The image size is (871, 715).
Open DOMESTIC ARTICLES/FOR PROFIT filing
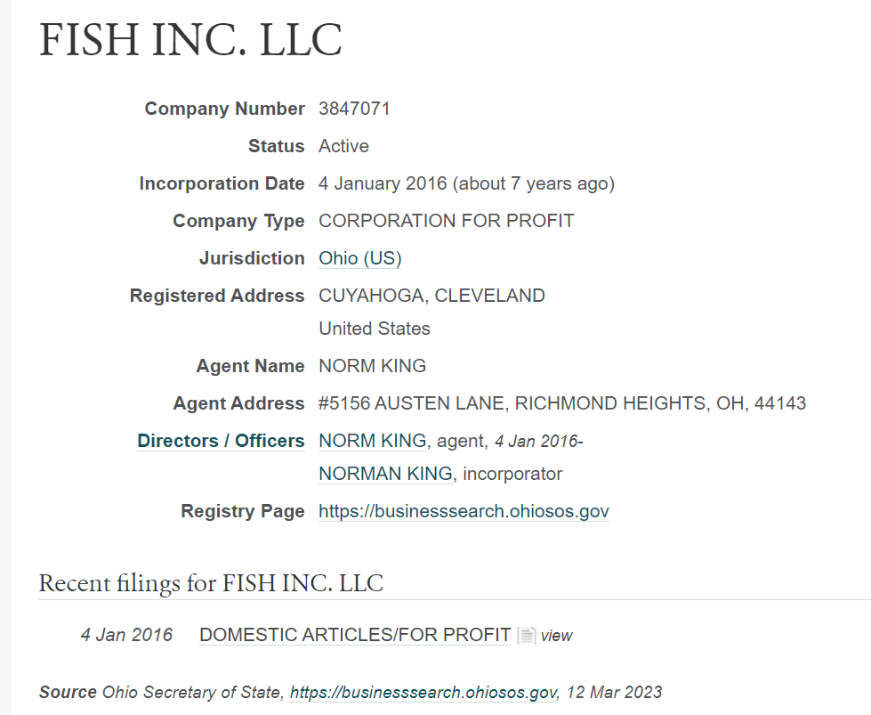[355, 635]
